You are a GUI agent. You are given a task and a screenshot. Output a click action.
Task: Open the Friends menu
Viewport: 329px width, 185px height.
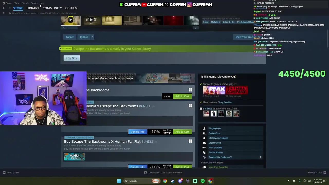coord(25,3)
